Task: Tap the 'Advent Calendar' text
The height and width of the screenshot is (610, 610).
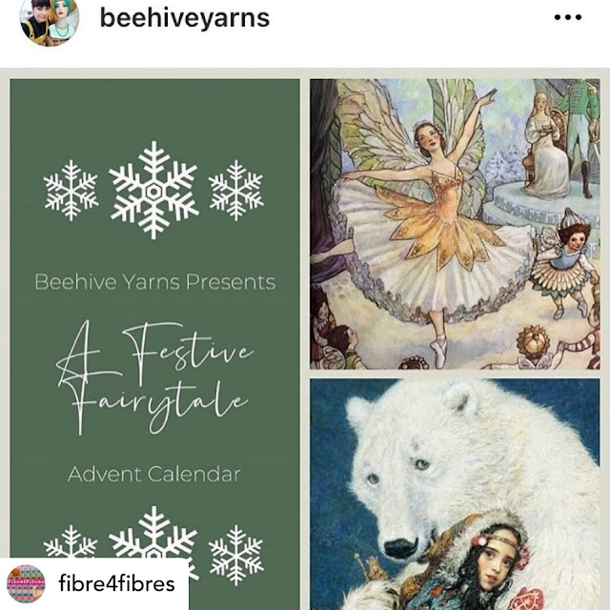Action: point(154,475)
